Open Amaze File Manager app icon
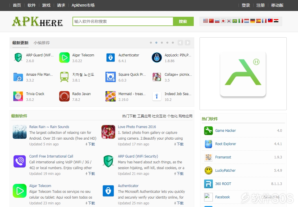This screenshot has width=298, height=207. coord(18,77)
